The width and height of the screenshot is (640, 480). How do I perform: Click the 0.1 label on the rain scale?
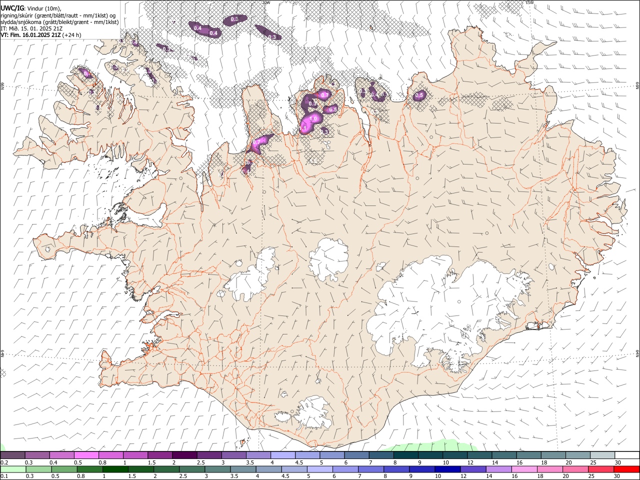pos(4,476)
